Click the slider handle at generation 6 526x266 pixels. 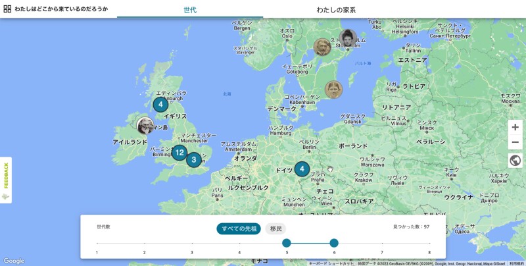click(334, 243)
